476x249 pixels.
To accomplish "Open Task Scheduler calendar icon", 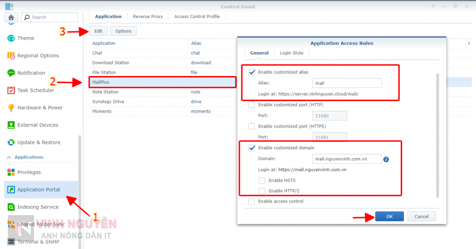I will point(11,90).
